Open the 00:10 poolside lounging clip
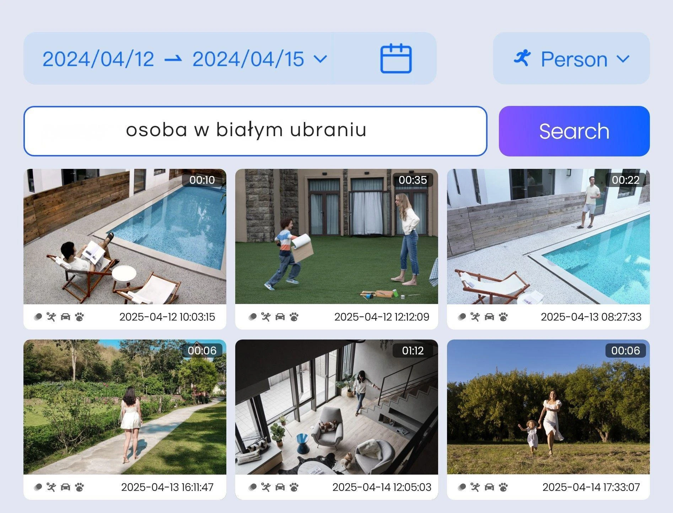 click(x=125, y=236)
